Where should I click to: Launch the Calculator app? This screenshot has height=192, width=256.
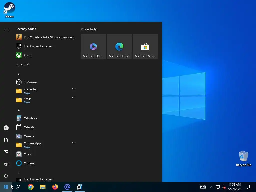coord(46,118)
